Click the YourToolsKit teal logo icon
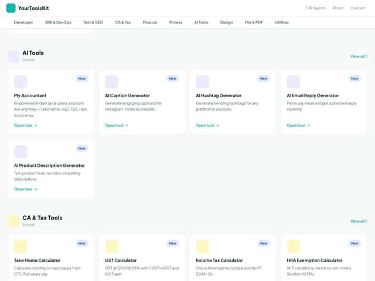The height and width of the screenshot is (281, 375). (x=11, y=8)
